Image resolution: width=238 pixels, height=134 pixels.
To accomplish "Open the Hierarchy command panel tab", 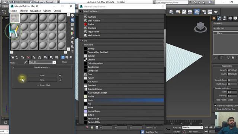I will [225, 18].
